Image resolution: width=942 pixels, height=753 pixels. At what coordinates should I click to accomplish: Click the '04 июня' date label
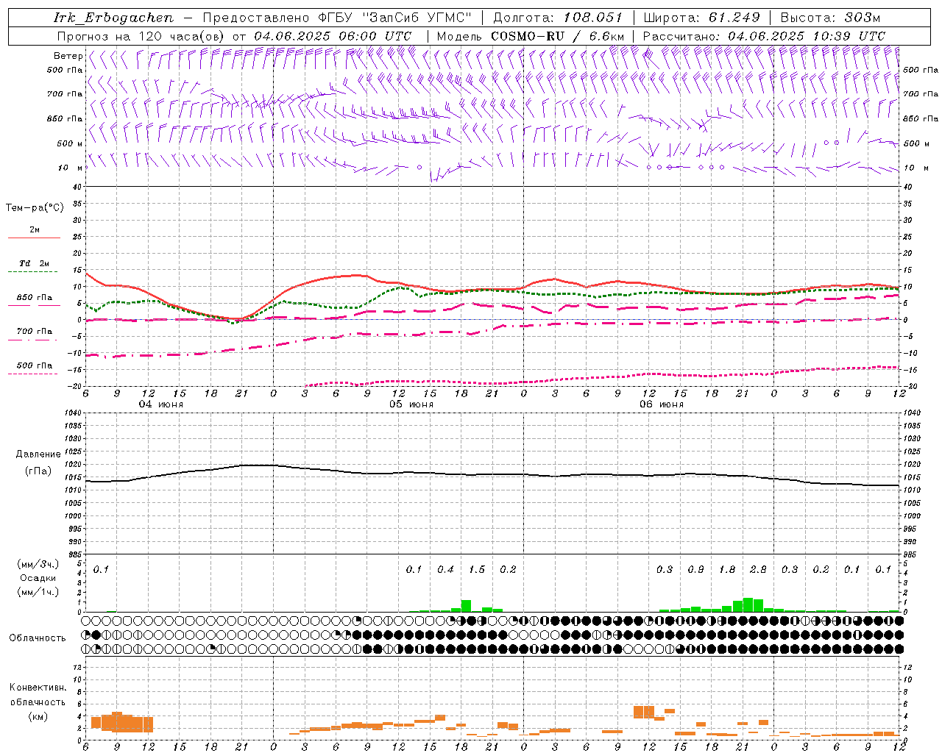pyautogui.click(x=161, y=404)
